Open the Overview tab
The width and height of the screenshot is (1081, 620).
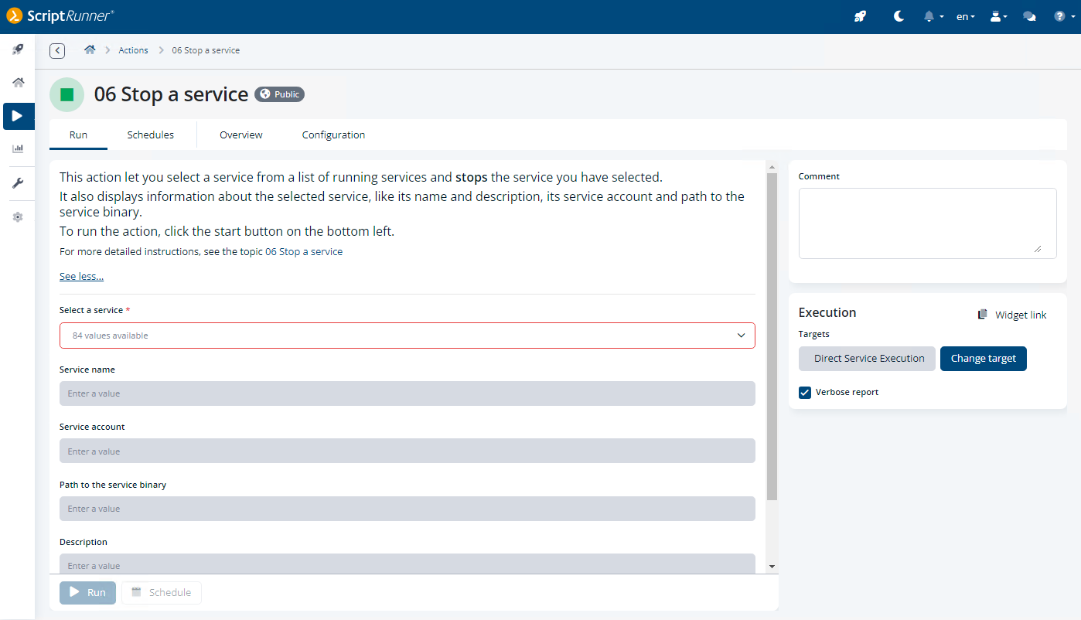click(241, 135)
